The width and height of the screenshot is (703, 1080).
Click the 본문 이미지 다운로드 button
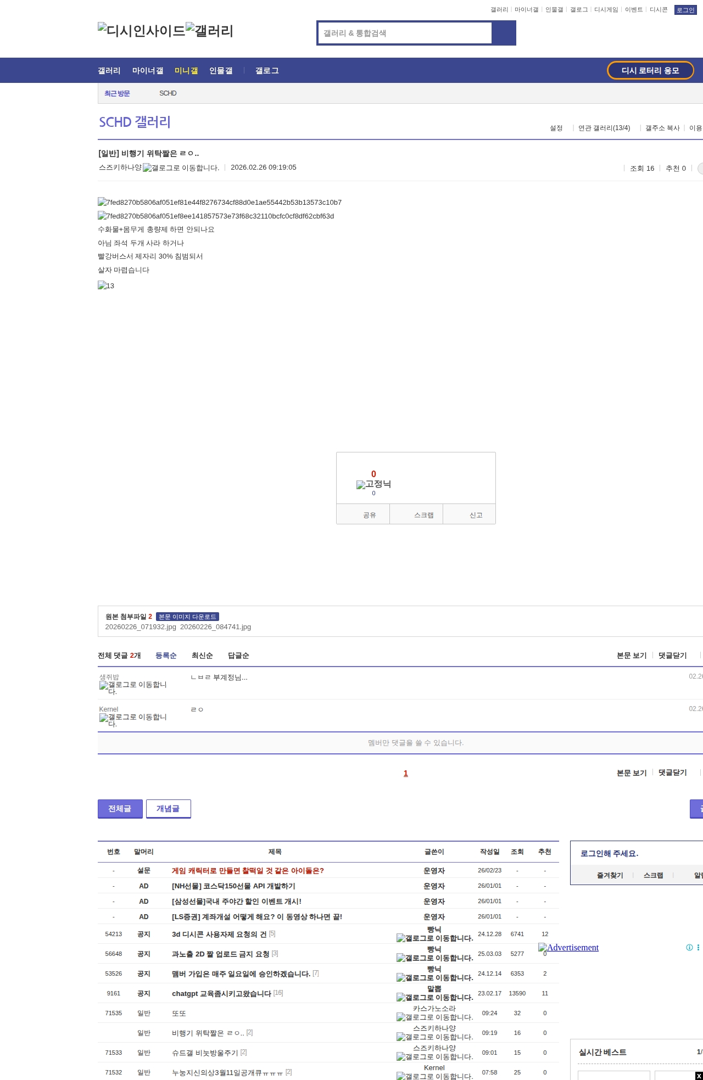click(x=187, y=617)
